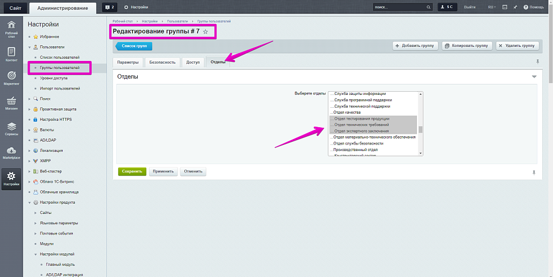Expand the Валюты tree section

(x=29, y=130)
